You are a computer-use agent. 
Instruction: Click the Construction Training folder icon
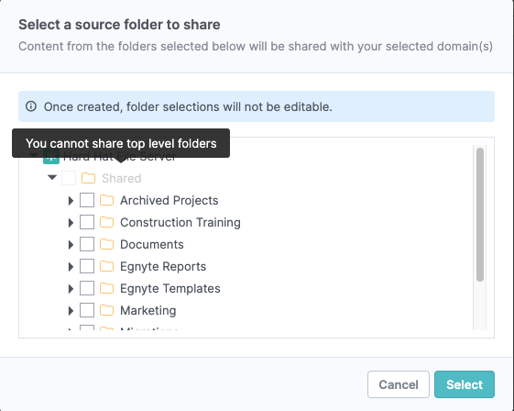[107, 222]
